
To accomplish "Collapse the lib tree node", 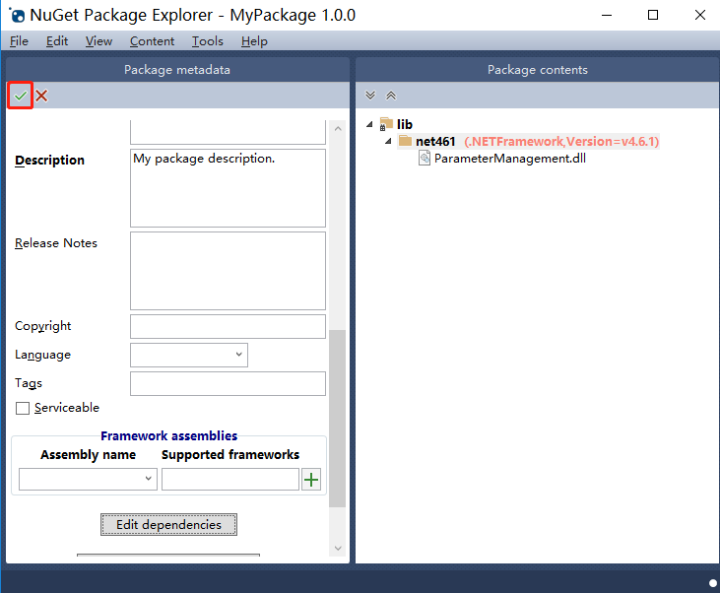I will pyautogui.click(x=369, y=124).
